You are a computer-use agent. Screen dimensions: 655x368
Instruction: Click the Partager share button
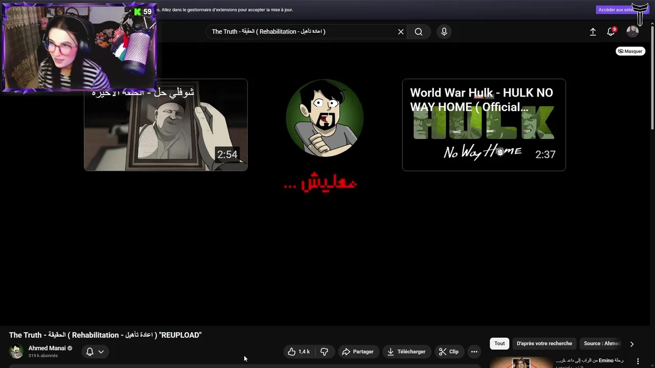358,352
